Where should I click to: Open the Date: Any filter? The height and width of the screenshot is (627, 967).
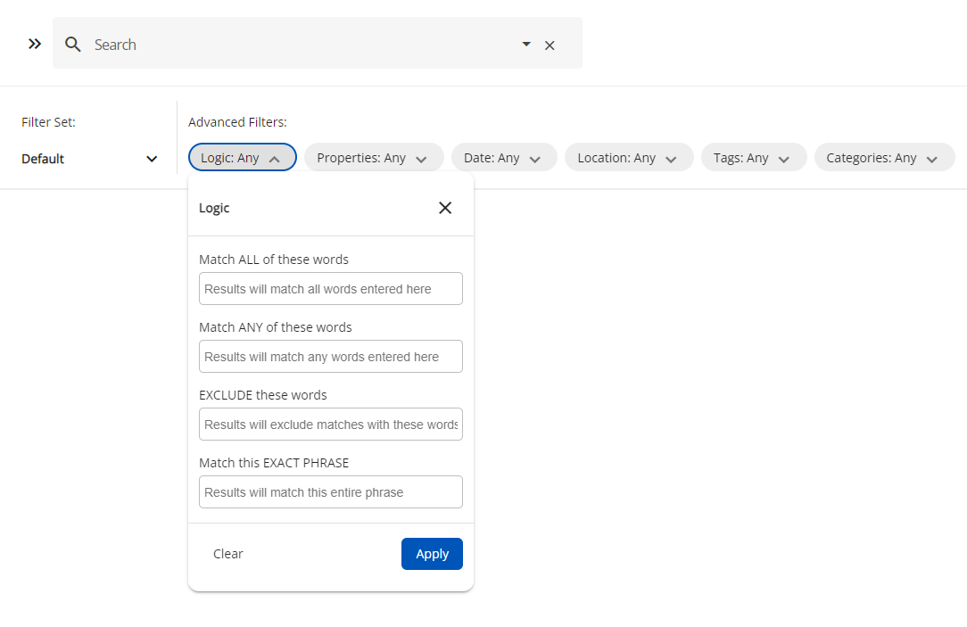[503, 158]
